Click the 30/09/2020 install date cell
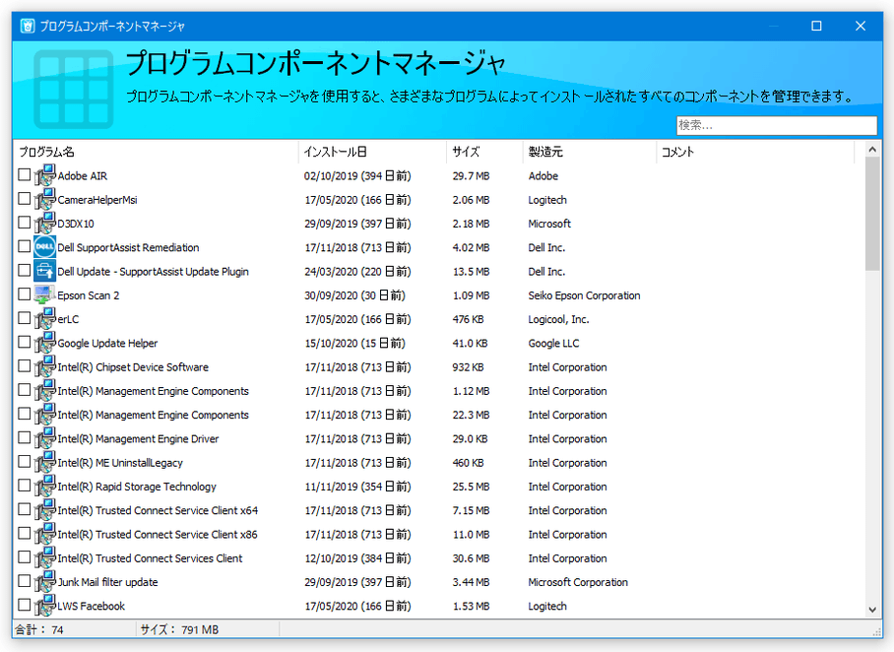 [354, 295]
